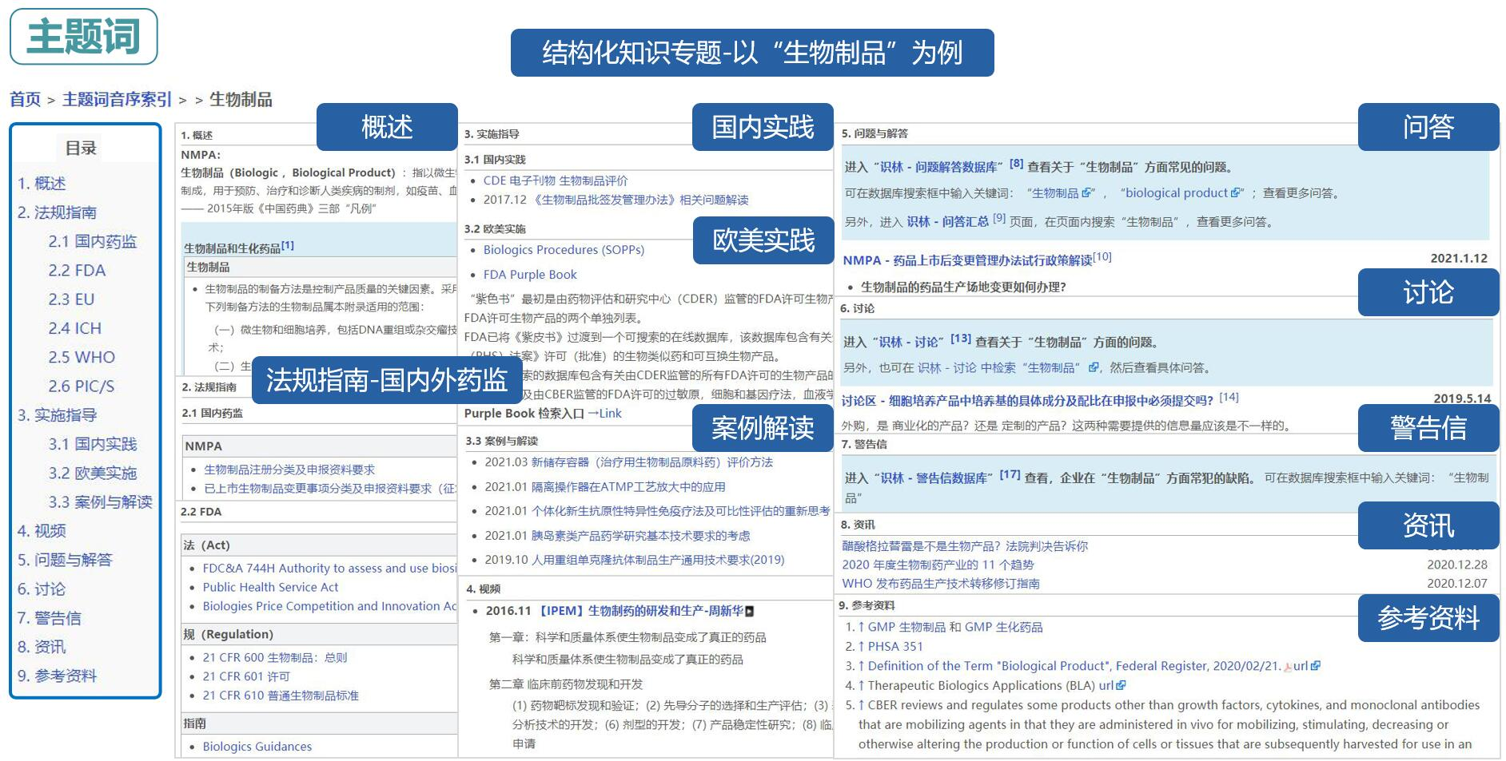
Task: Click the video icon after 周新华
Action: pos(749,612)
